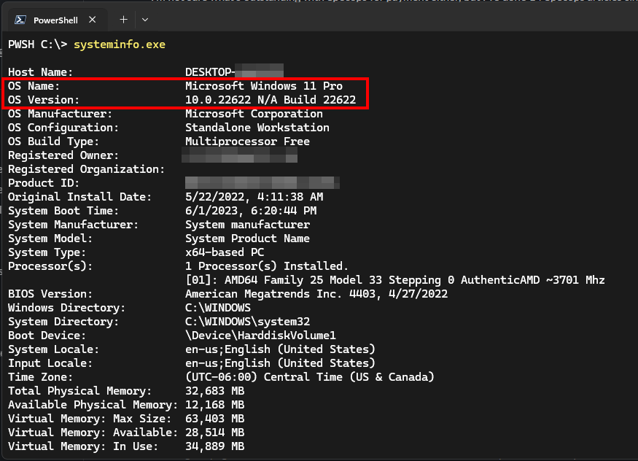Image resolution: width=638 pixels, height=461 pixels.
Task: Close the PowerShell tab
Action: [93, 20]
